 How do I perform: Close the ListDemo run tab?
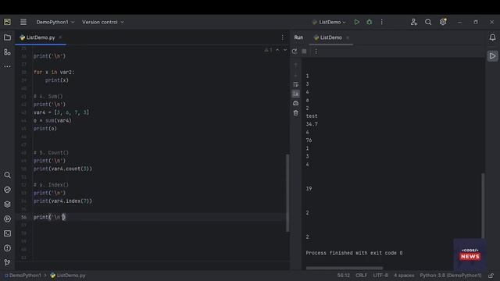[348, 37]
